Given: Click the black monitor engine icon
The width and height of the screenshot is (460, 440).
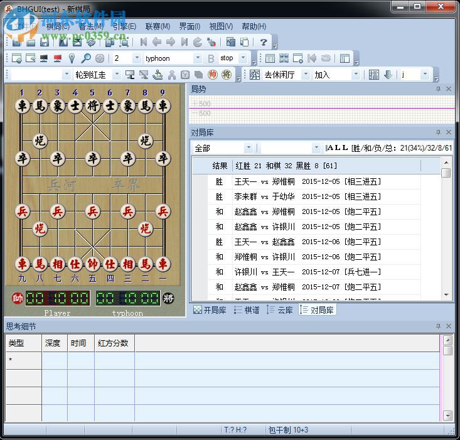Looking at the screenshot, I should (44, 58).
